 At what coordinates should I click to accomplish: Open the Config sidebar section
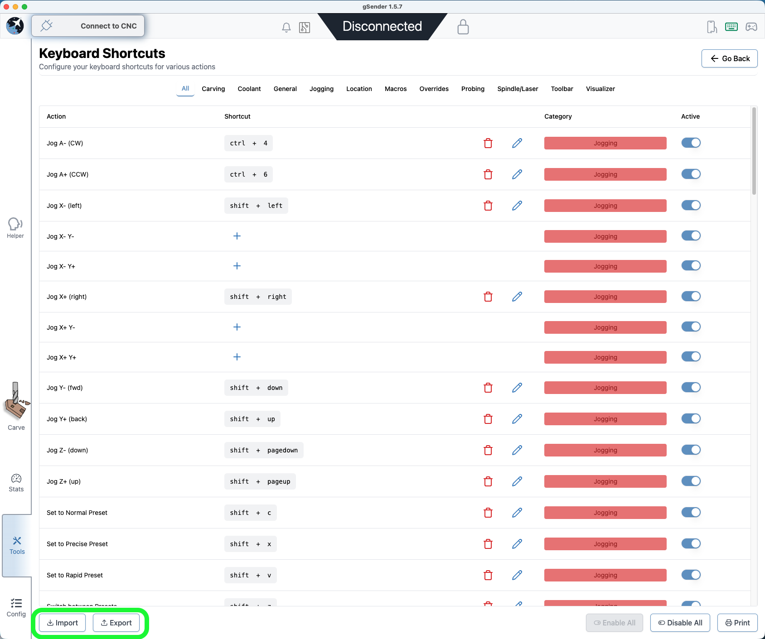click(16, 607)
